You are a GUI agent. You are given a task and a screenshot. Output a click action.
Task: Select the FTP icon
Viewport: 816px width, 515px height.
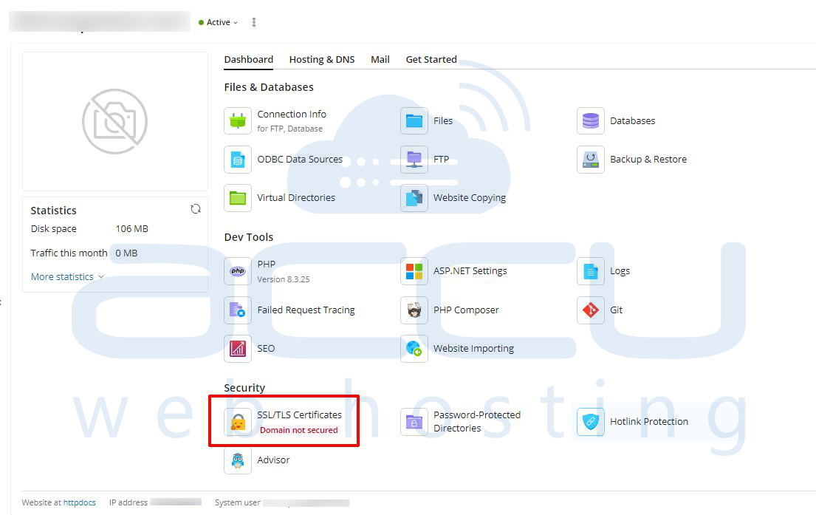(x=414, y=159)
